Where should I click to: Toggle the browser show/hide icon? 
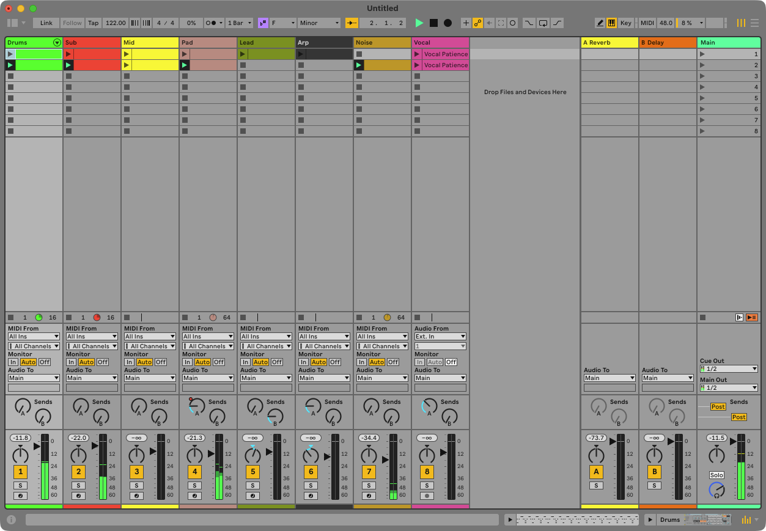pos(13,23)
